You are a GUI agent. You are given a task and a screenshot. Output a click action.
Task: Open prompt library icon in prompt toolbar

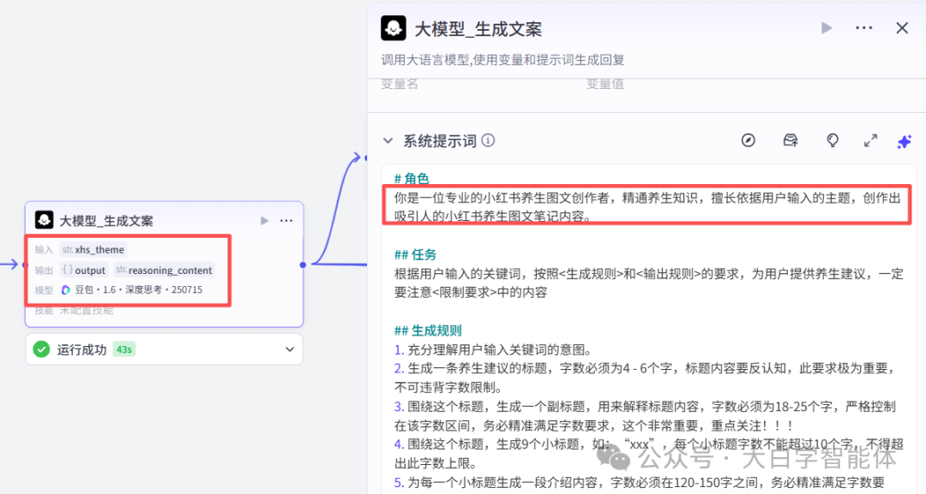pos(791,140)
